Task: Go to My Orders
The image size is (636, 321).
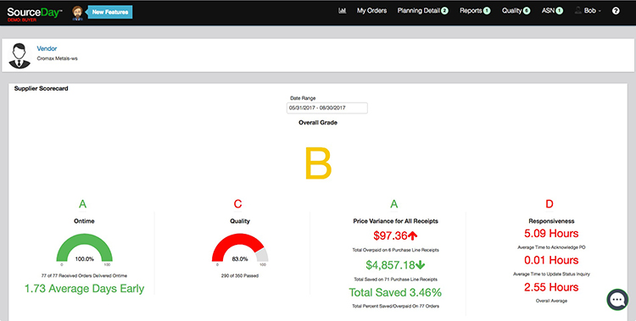Action: (x=371, y=11)
